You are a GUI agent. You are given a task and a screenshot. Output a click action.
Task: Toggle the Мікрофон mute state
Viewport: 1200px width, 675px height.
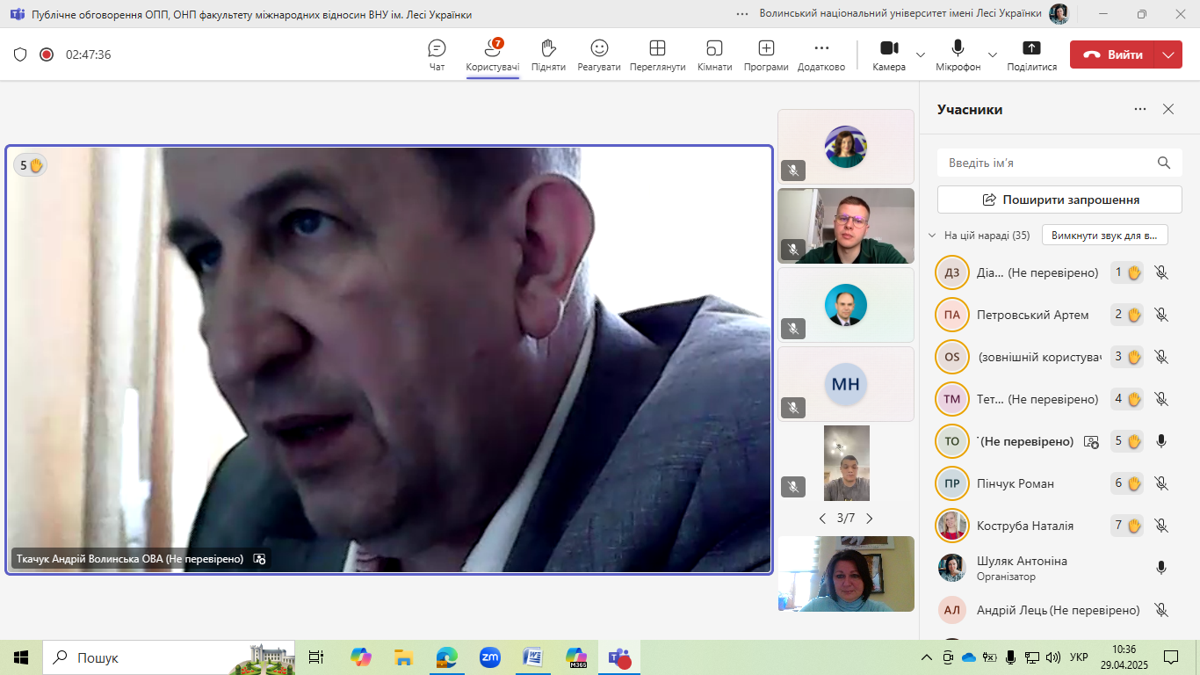958,54
